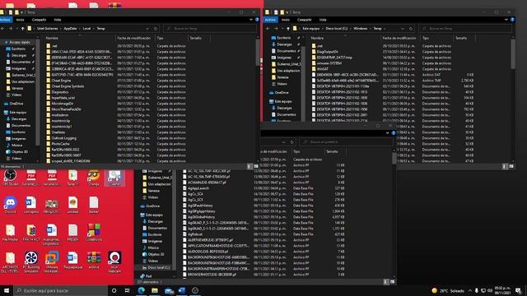The width and height of the screenshot is (527, 296).
Task: Switch to large icons view in Windows Temp window
Action: click(x=511, y=166)
